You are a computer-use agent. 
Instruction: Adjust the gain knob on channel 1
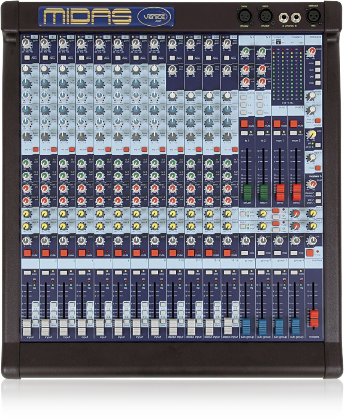(x=26, y=44)
